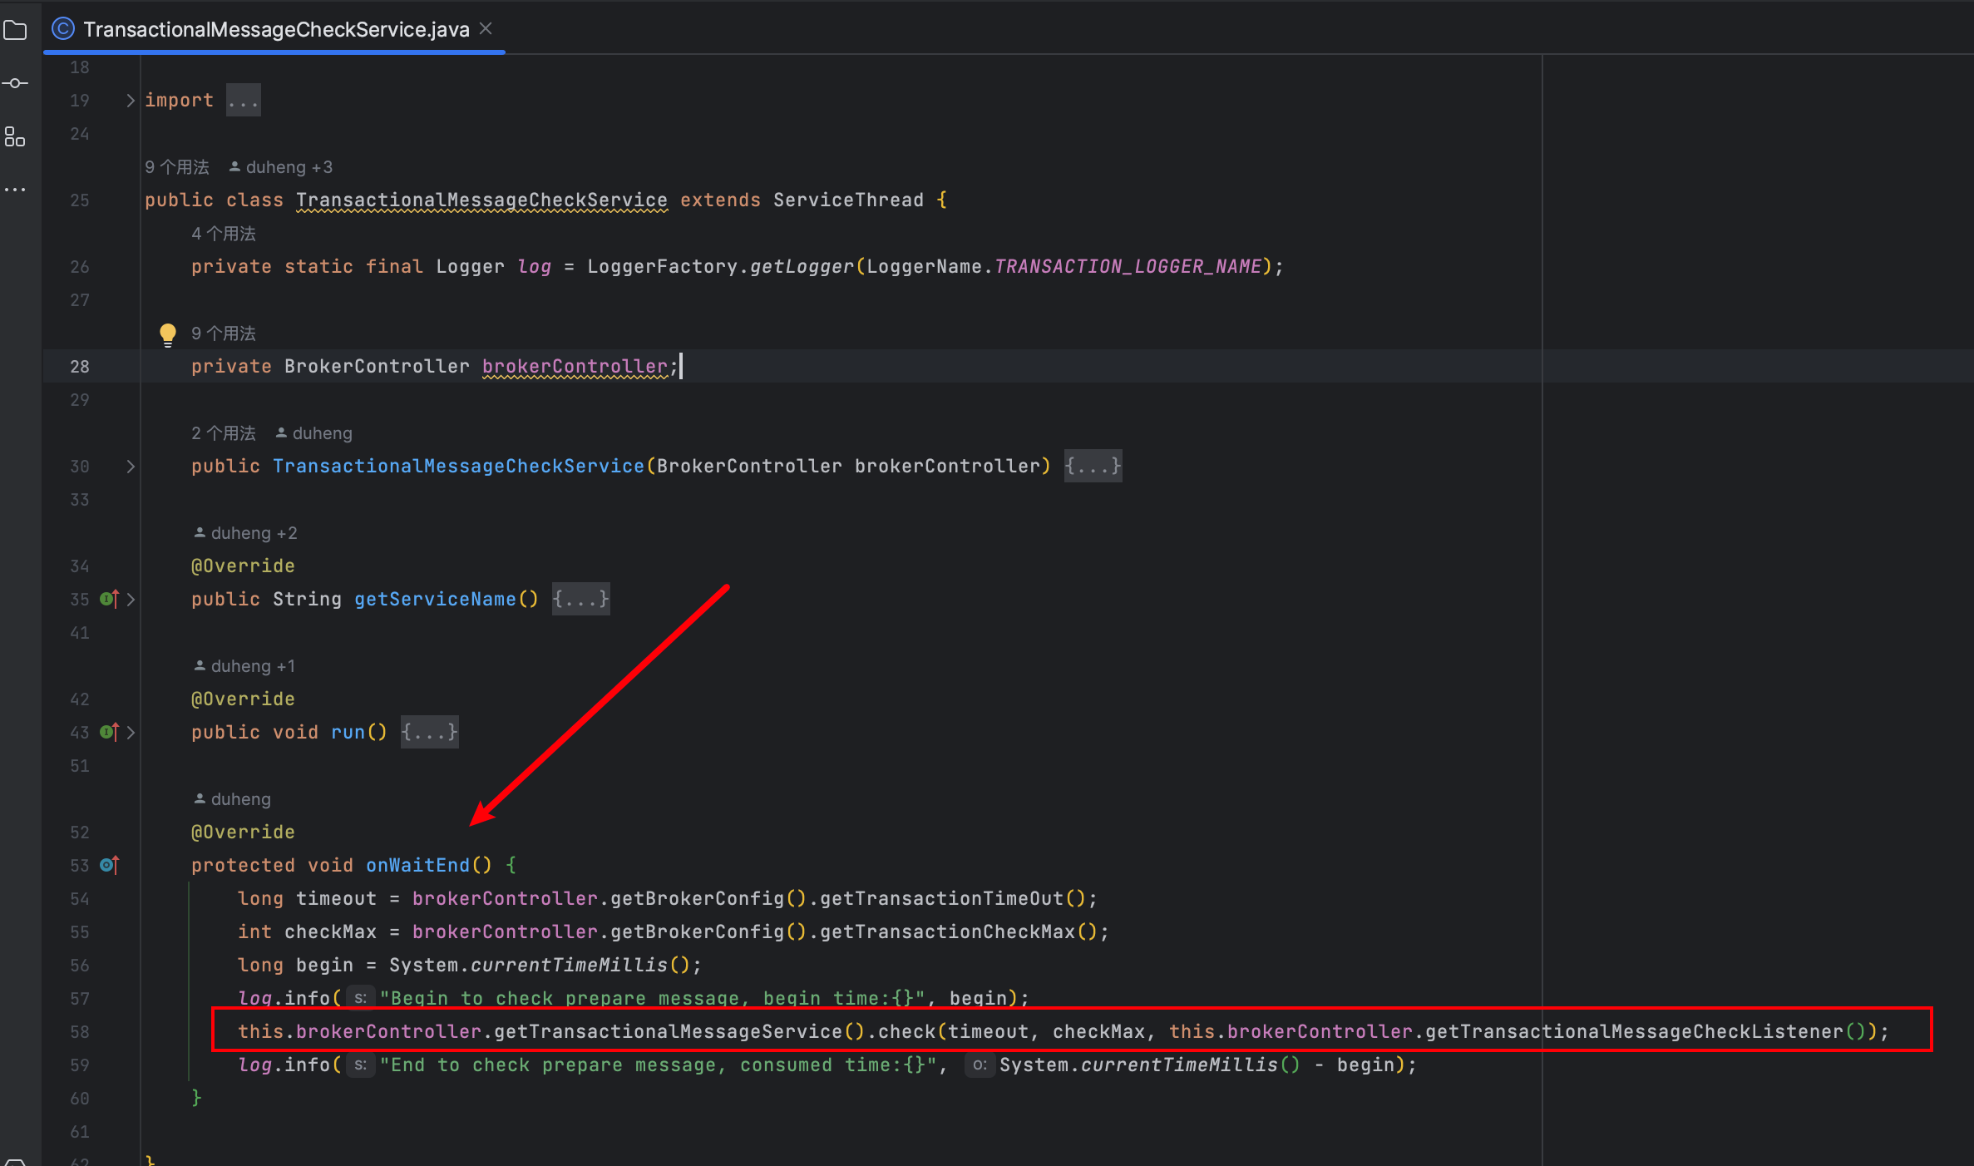Click the run method name

pos(348,733)
